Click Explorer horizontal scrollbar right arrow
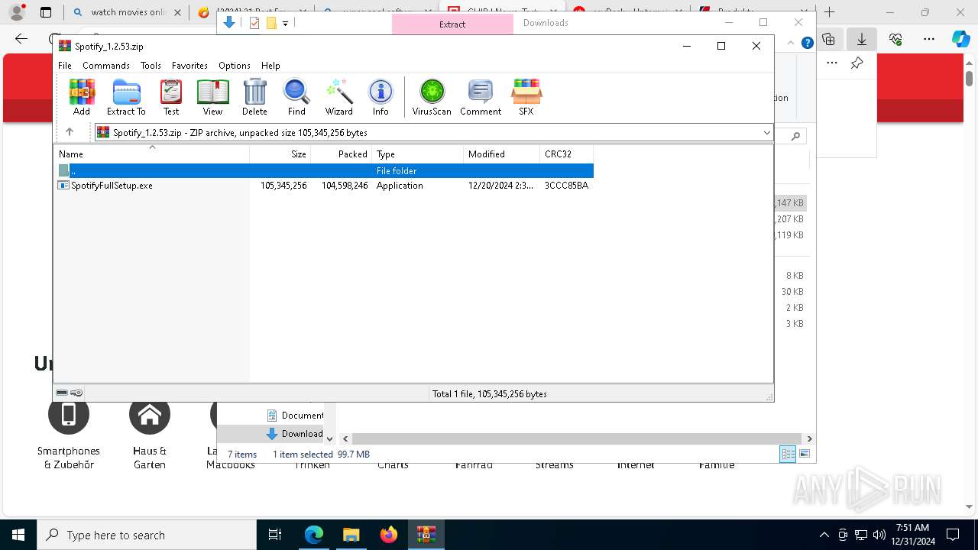Viewport: 978px width, 550px height. click(809, 438)
